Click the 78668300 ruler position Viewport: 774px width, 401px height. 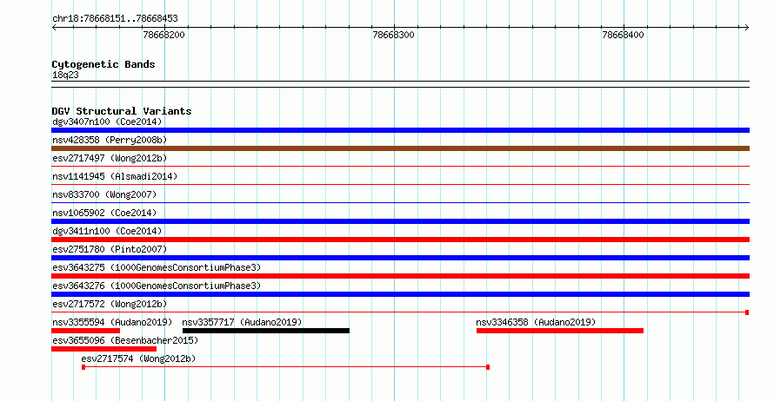(x=393, y=35)
